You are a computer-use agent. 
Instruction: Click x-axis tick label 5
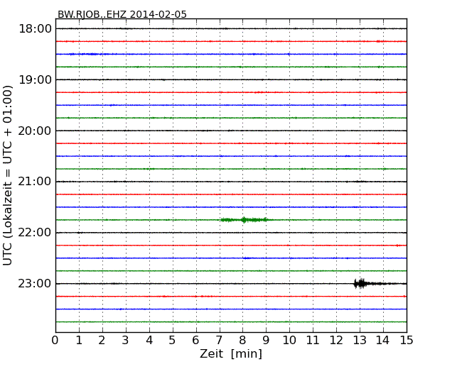[172, 341]
